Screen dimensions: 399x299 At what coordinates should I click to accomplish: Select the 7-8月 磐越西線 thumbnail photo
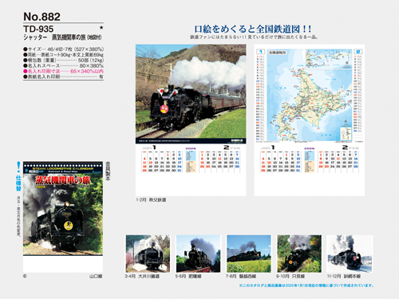pos(249,254)
